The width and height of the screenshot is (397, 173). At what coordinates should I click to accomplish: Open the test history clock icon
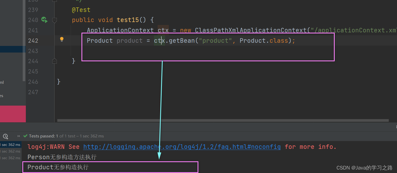[5, 136]
